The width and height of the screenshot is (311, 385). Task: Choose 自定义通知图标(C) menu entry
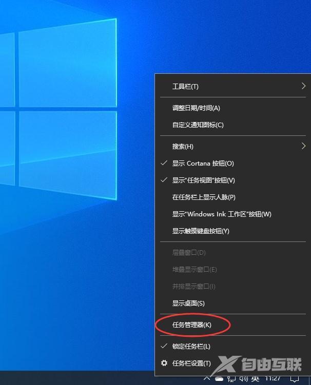tap(233, 125)
